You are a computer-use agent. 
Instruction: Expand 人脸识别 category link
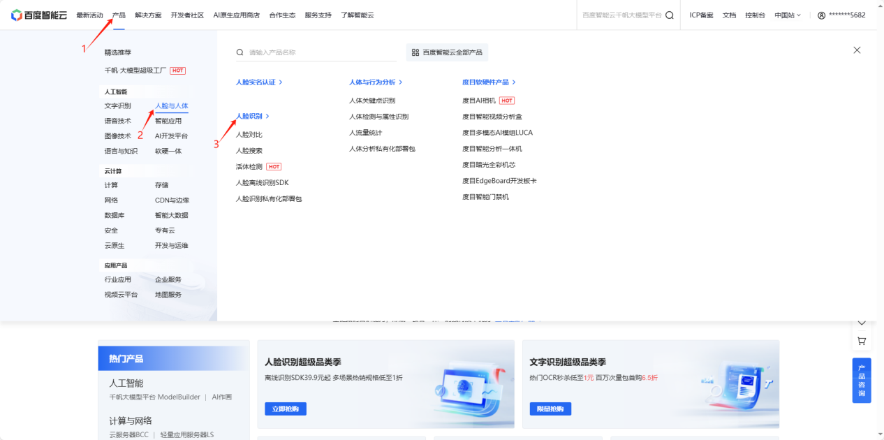[253, 116]
